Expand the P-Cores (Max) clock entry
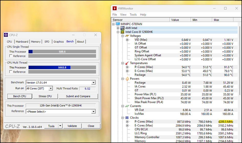 tap(127, 122)
